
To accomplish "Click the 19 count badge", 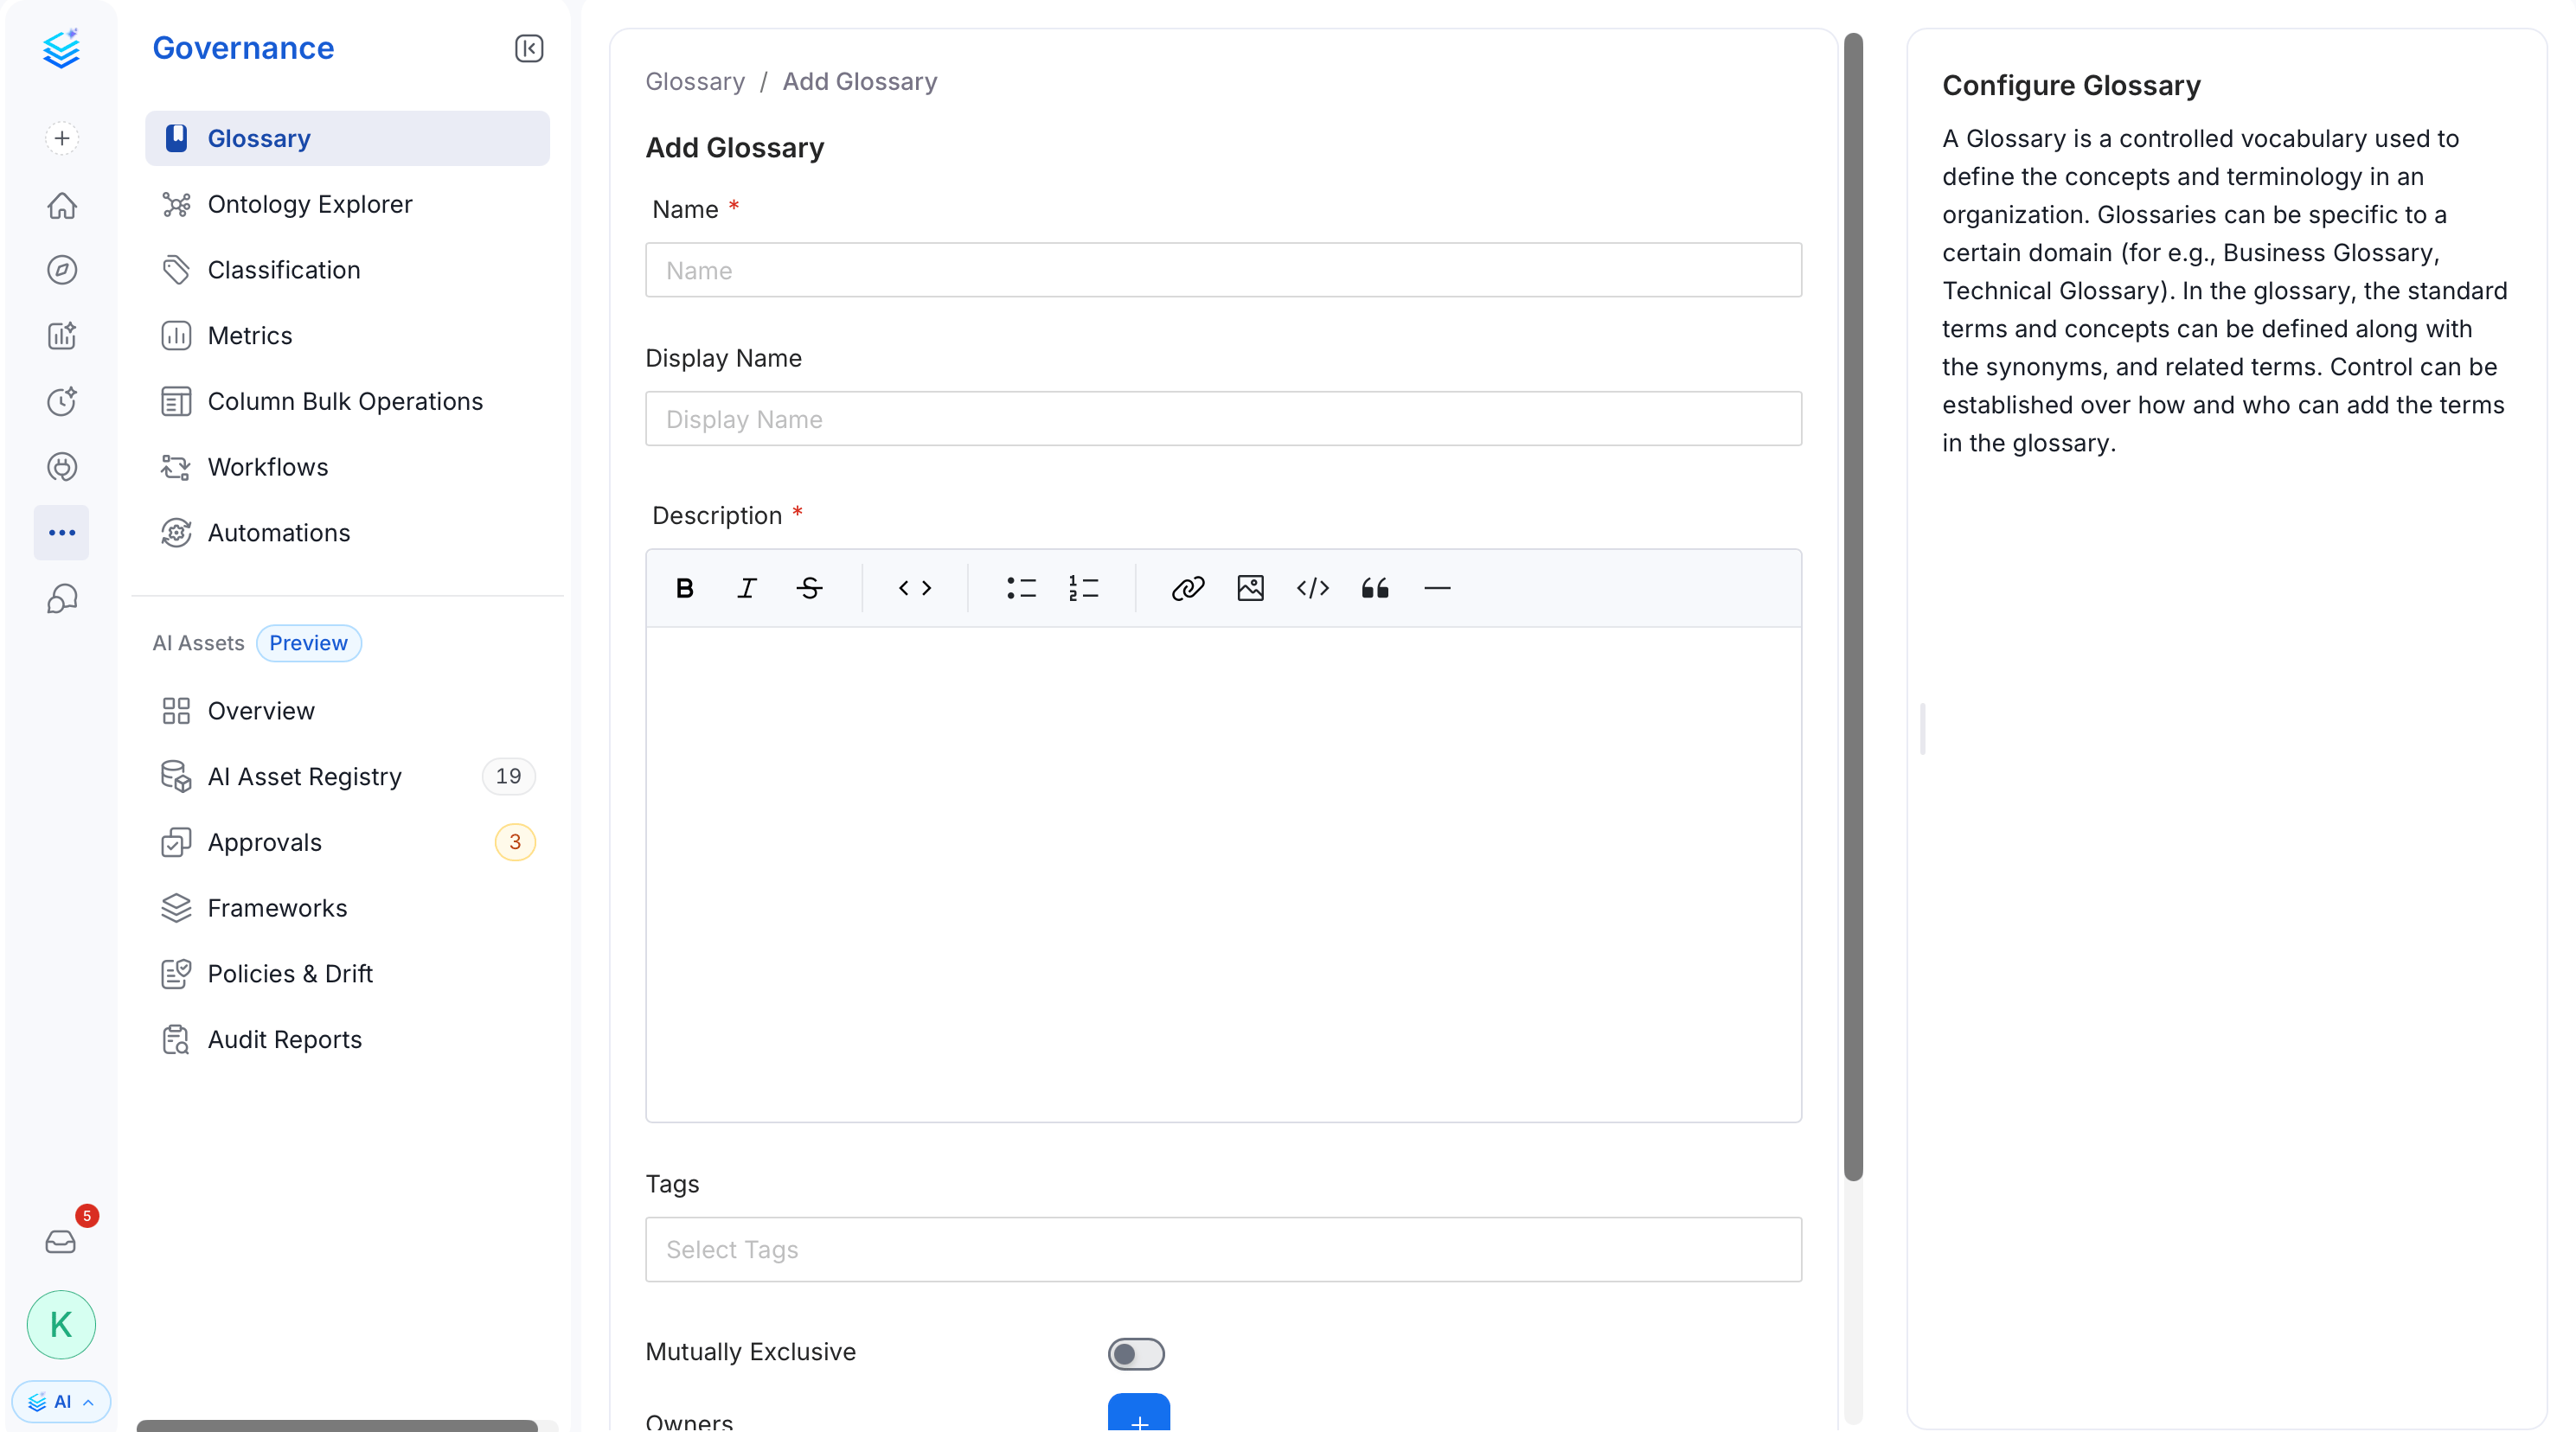I will point(508,776).
